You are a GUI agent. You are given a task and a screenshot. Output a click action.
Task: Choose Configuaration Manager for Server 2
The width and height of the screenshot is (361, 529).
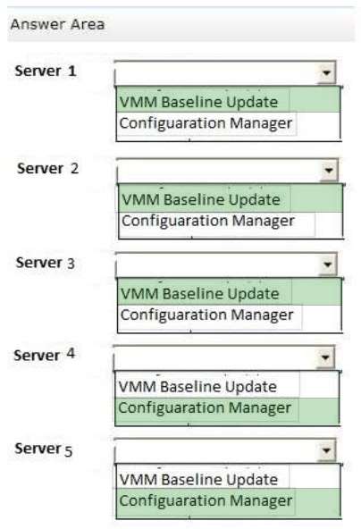[x=231, y=222]
